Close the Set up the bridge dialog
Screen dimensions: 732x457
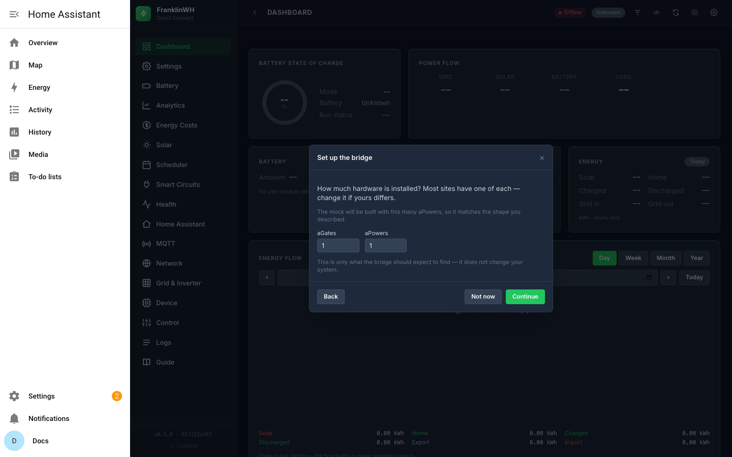click(542, 158)
